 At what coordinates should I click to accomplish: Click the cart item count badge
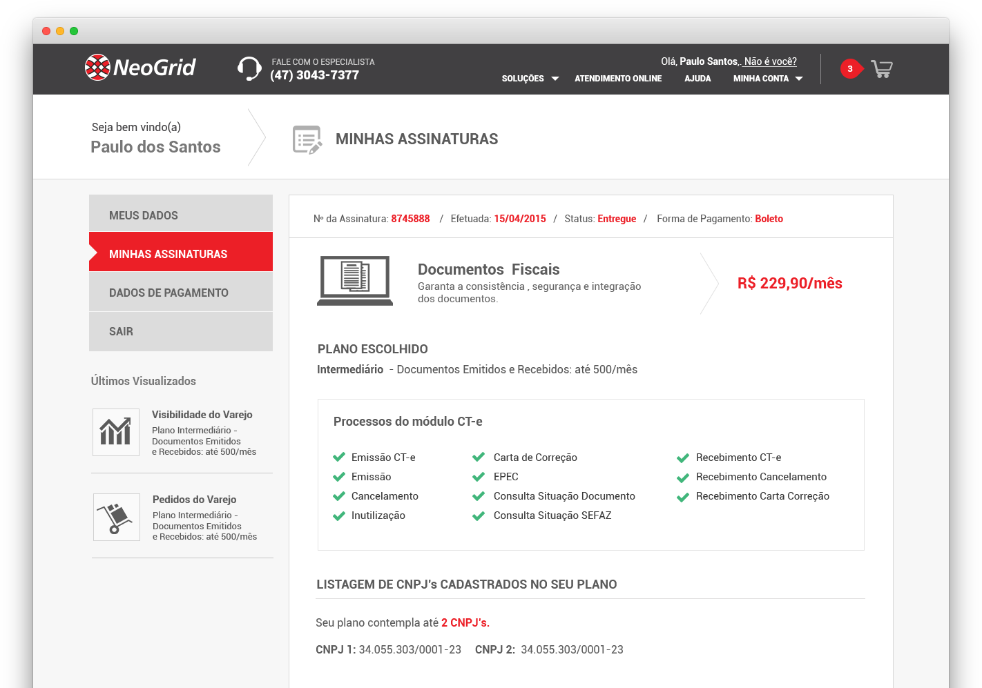[851, 68]
